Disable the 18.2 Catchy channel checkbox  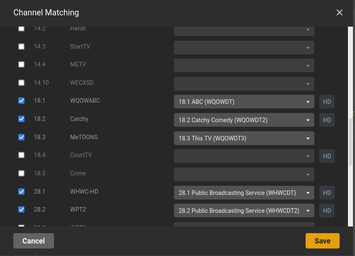click(22, 119)
